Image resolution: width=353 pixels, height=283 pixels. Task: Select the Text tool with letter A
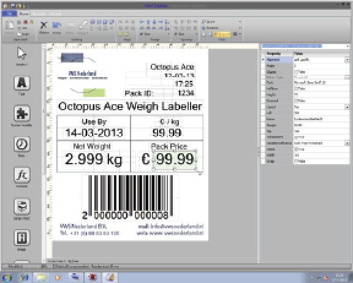click(x=22, y=83)
